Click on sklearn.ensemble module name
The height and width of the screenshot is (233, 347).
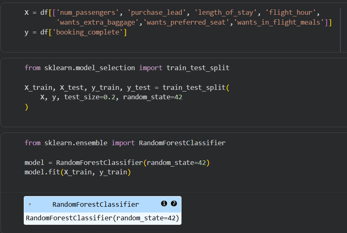click(76, 143)
